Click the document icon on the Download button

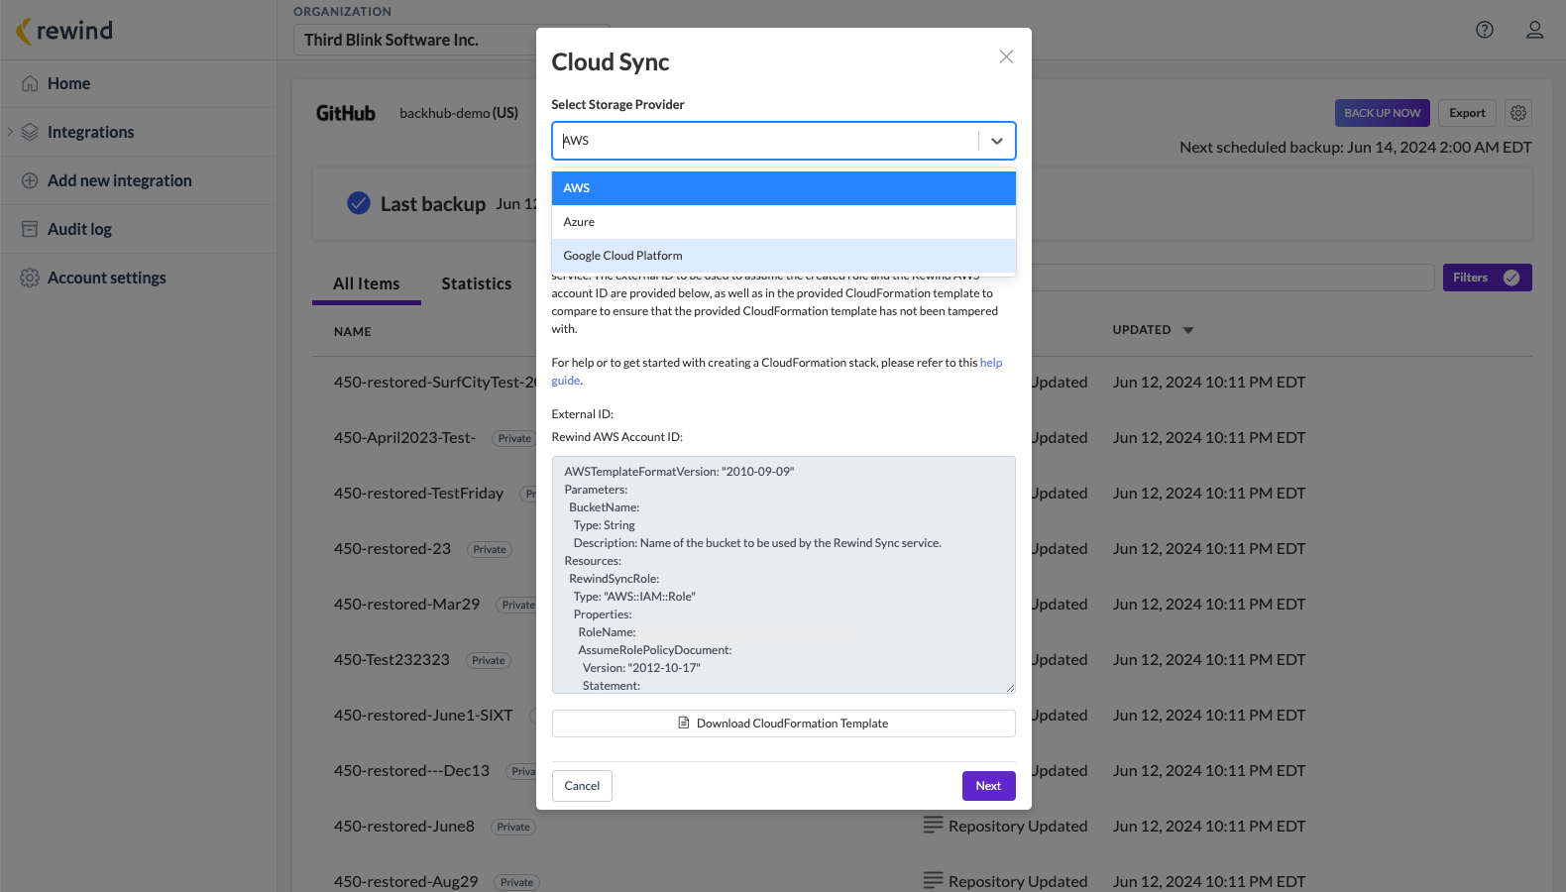684,724
